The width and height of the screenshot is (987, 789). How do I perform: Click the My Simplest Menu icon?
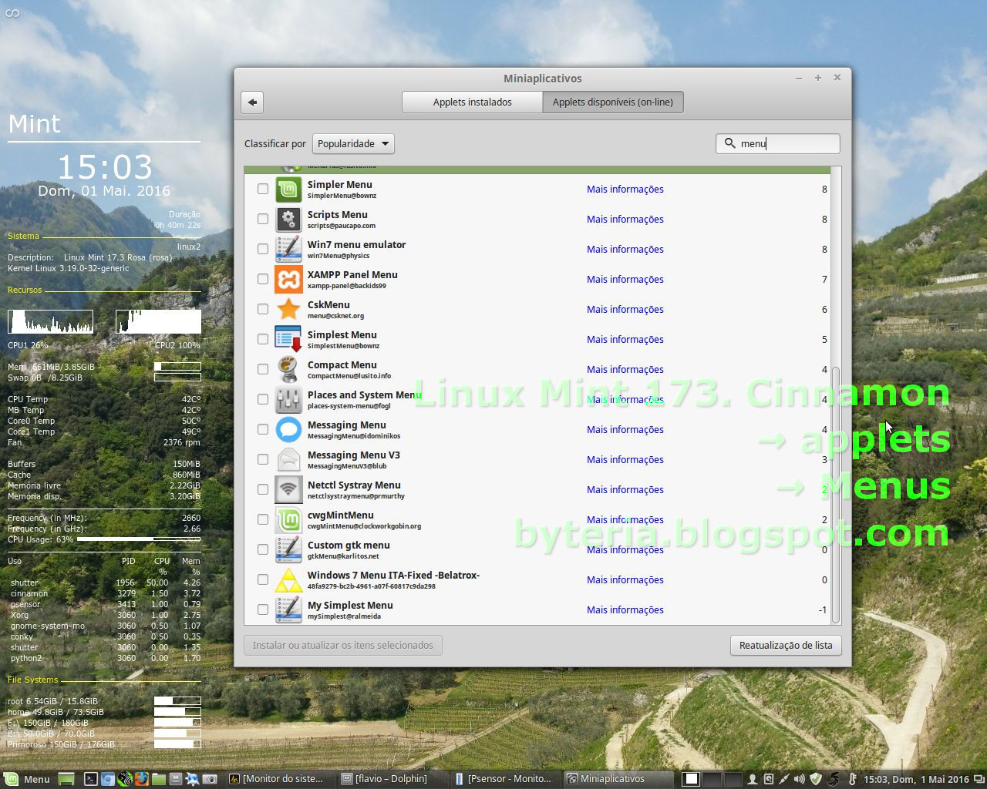point(288,609)
